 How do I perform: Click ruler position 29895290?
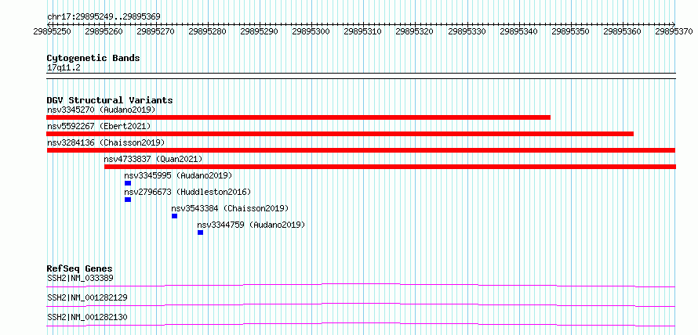[x=260, y=31]
